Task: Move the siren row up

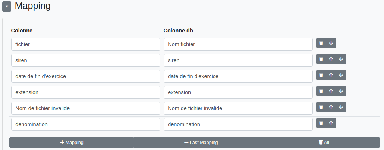Action: 331,59
